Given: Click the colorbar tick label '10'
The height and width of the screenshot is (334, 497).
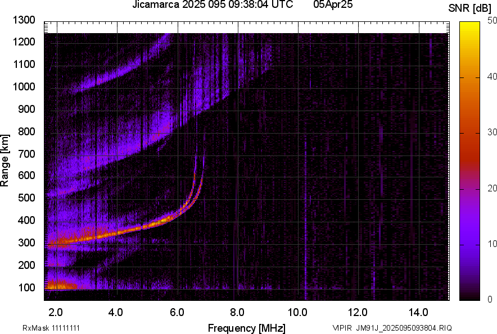Looking at the screenshot, I should click(492, 244).
